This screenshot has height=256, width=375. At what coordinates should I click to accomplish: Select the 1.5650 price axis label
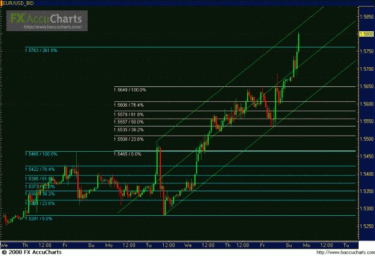coord(367,86)
